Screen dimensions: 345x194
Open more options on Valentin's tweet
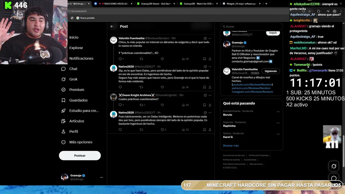tap(210, 38)
